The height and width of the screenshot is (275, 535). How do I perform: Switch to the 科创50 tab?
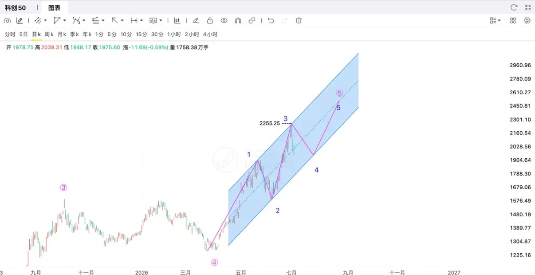[16, 8]
